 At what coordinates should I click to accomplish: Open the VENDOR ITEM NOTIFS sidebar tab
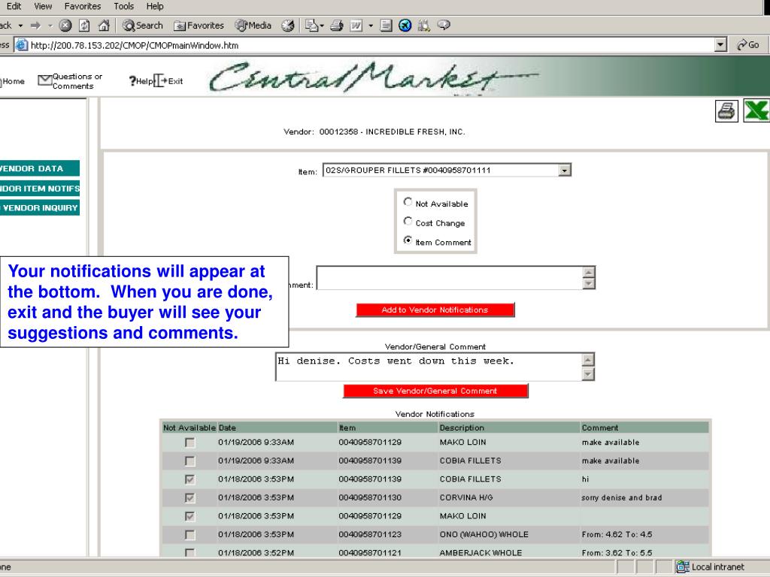click(x=39, y=189)
